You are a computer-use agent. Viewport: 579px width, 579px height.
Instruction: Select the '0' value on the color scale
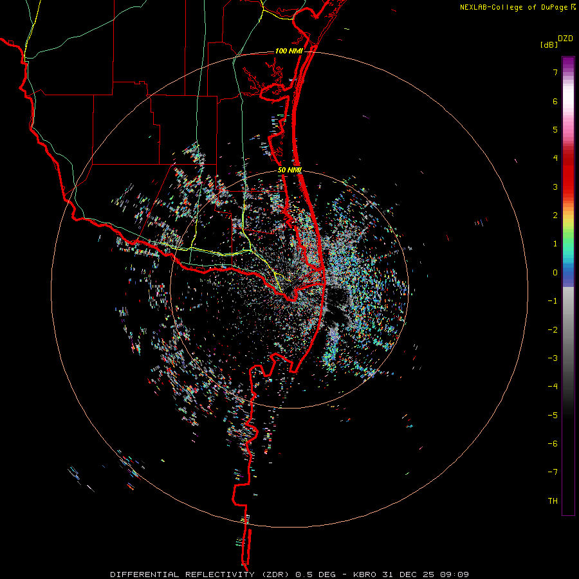click(x=555, y=273)
